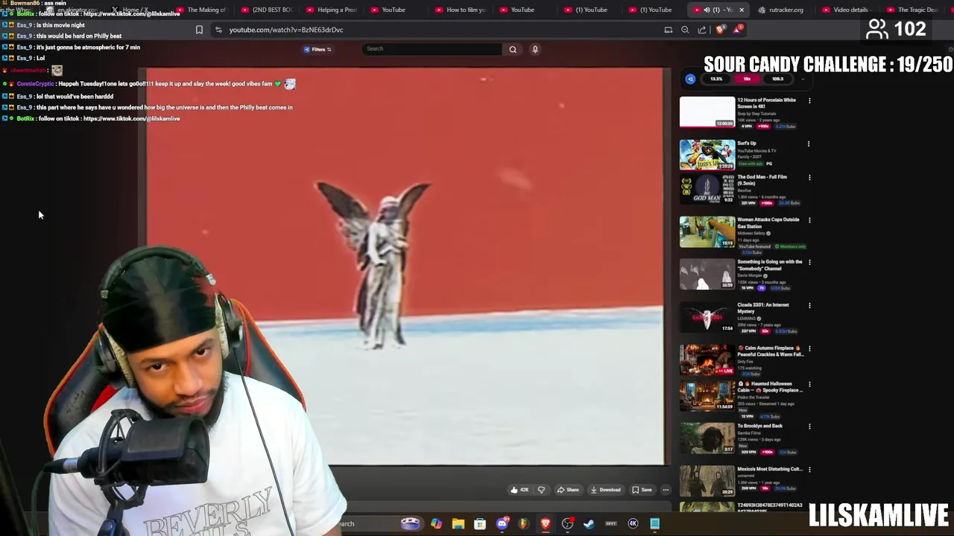Click the blue IQ extension icon

(690, 79)
